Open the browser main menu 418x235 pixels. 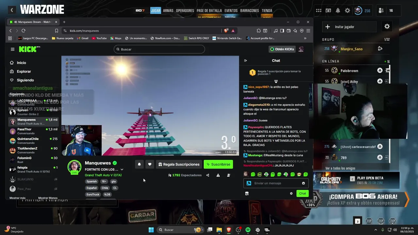(x=308, y=31)
